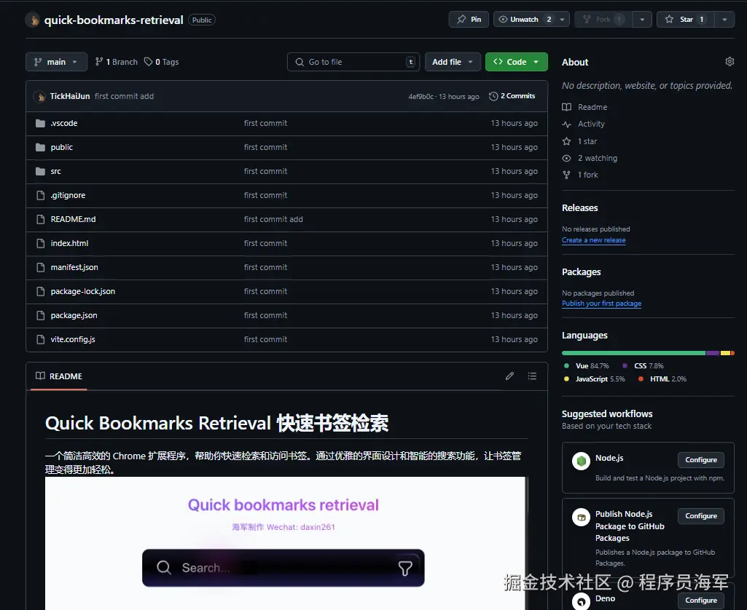747x610 pixels.
Task: Open the About section settings gear
Action: (730, 62)
